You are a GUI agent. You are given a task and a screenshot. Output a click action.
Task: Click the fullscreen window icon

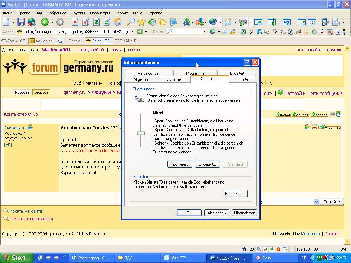click(x=258, y=22)
